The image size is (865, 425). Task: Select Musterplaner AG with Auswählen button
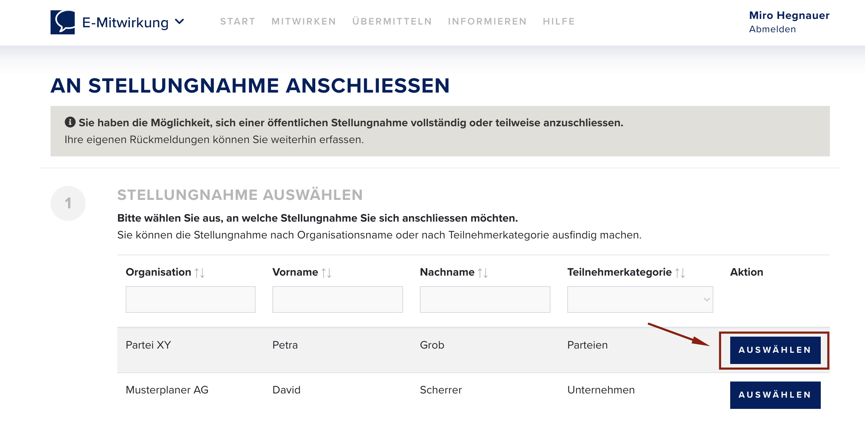[x=775, y=395]
